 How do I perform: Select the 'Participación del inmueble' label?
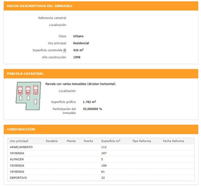(x=64, y=111)
